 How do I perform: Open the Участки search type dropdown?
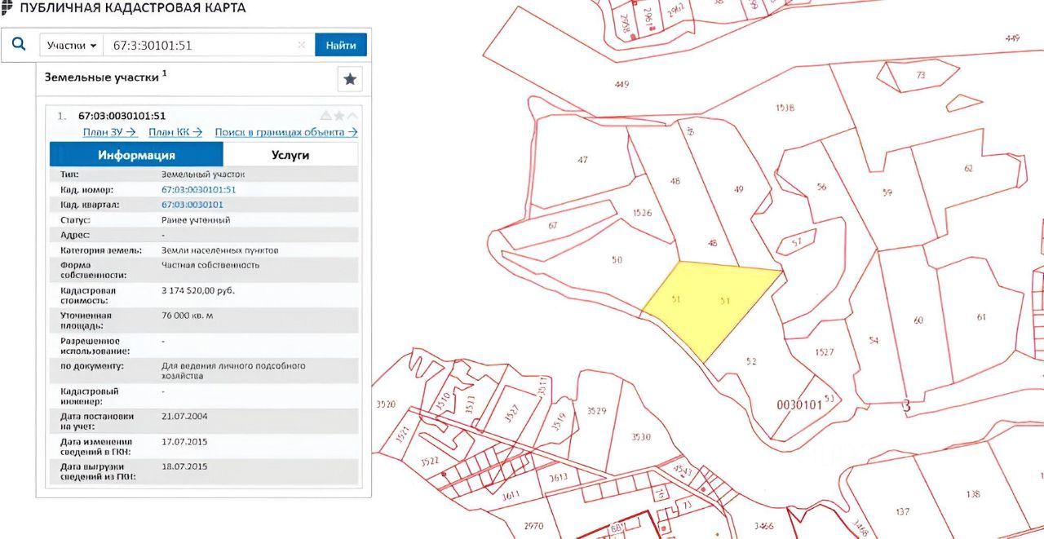point(71,46)
